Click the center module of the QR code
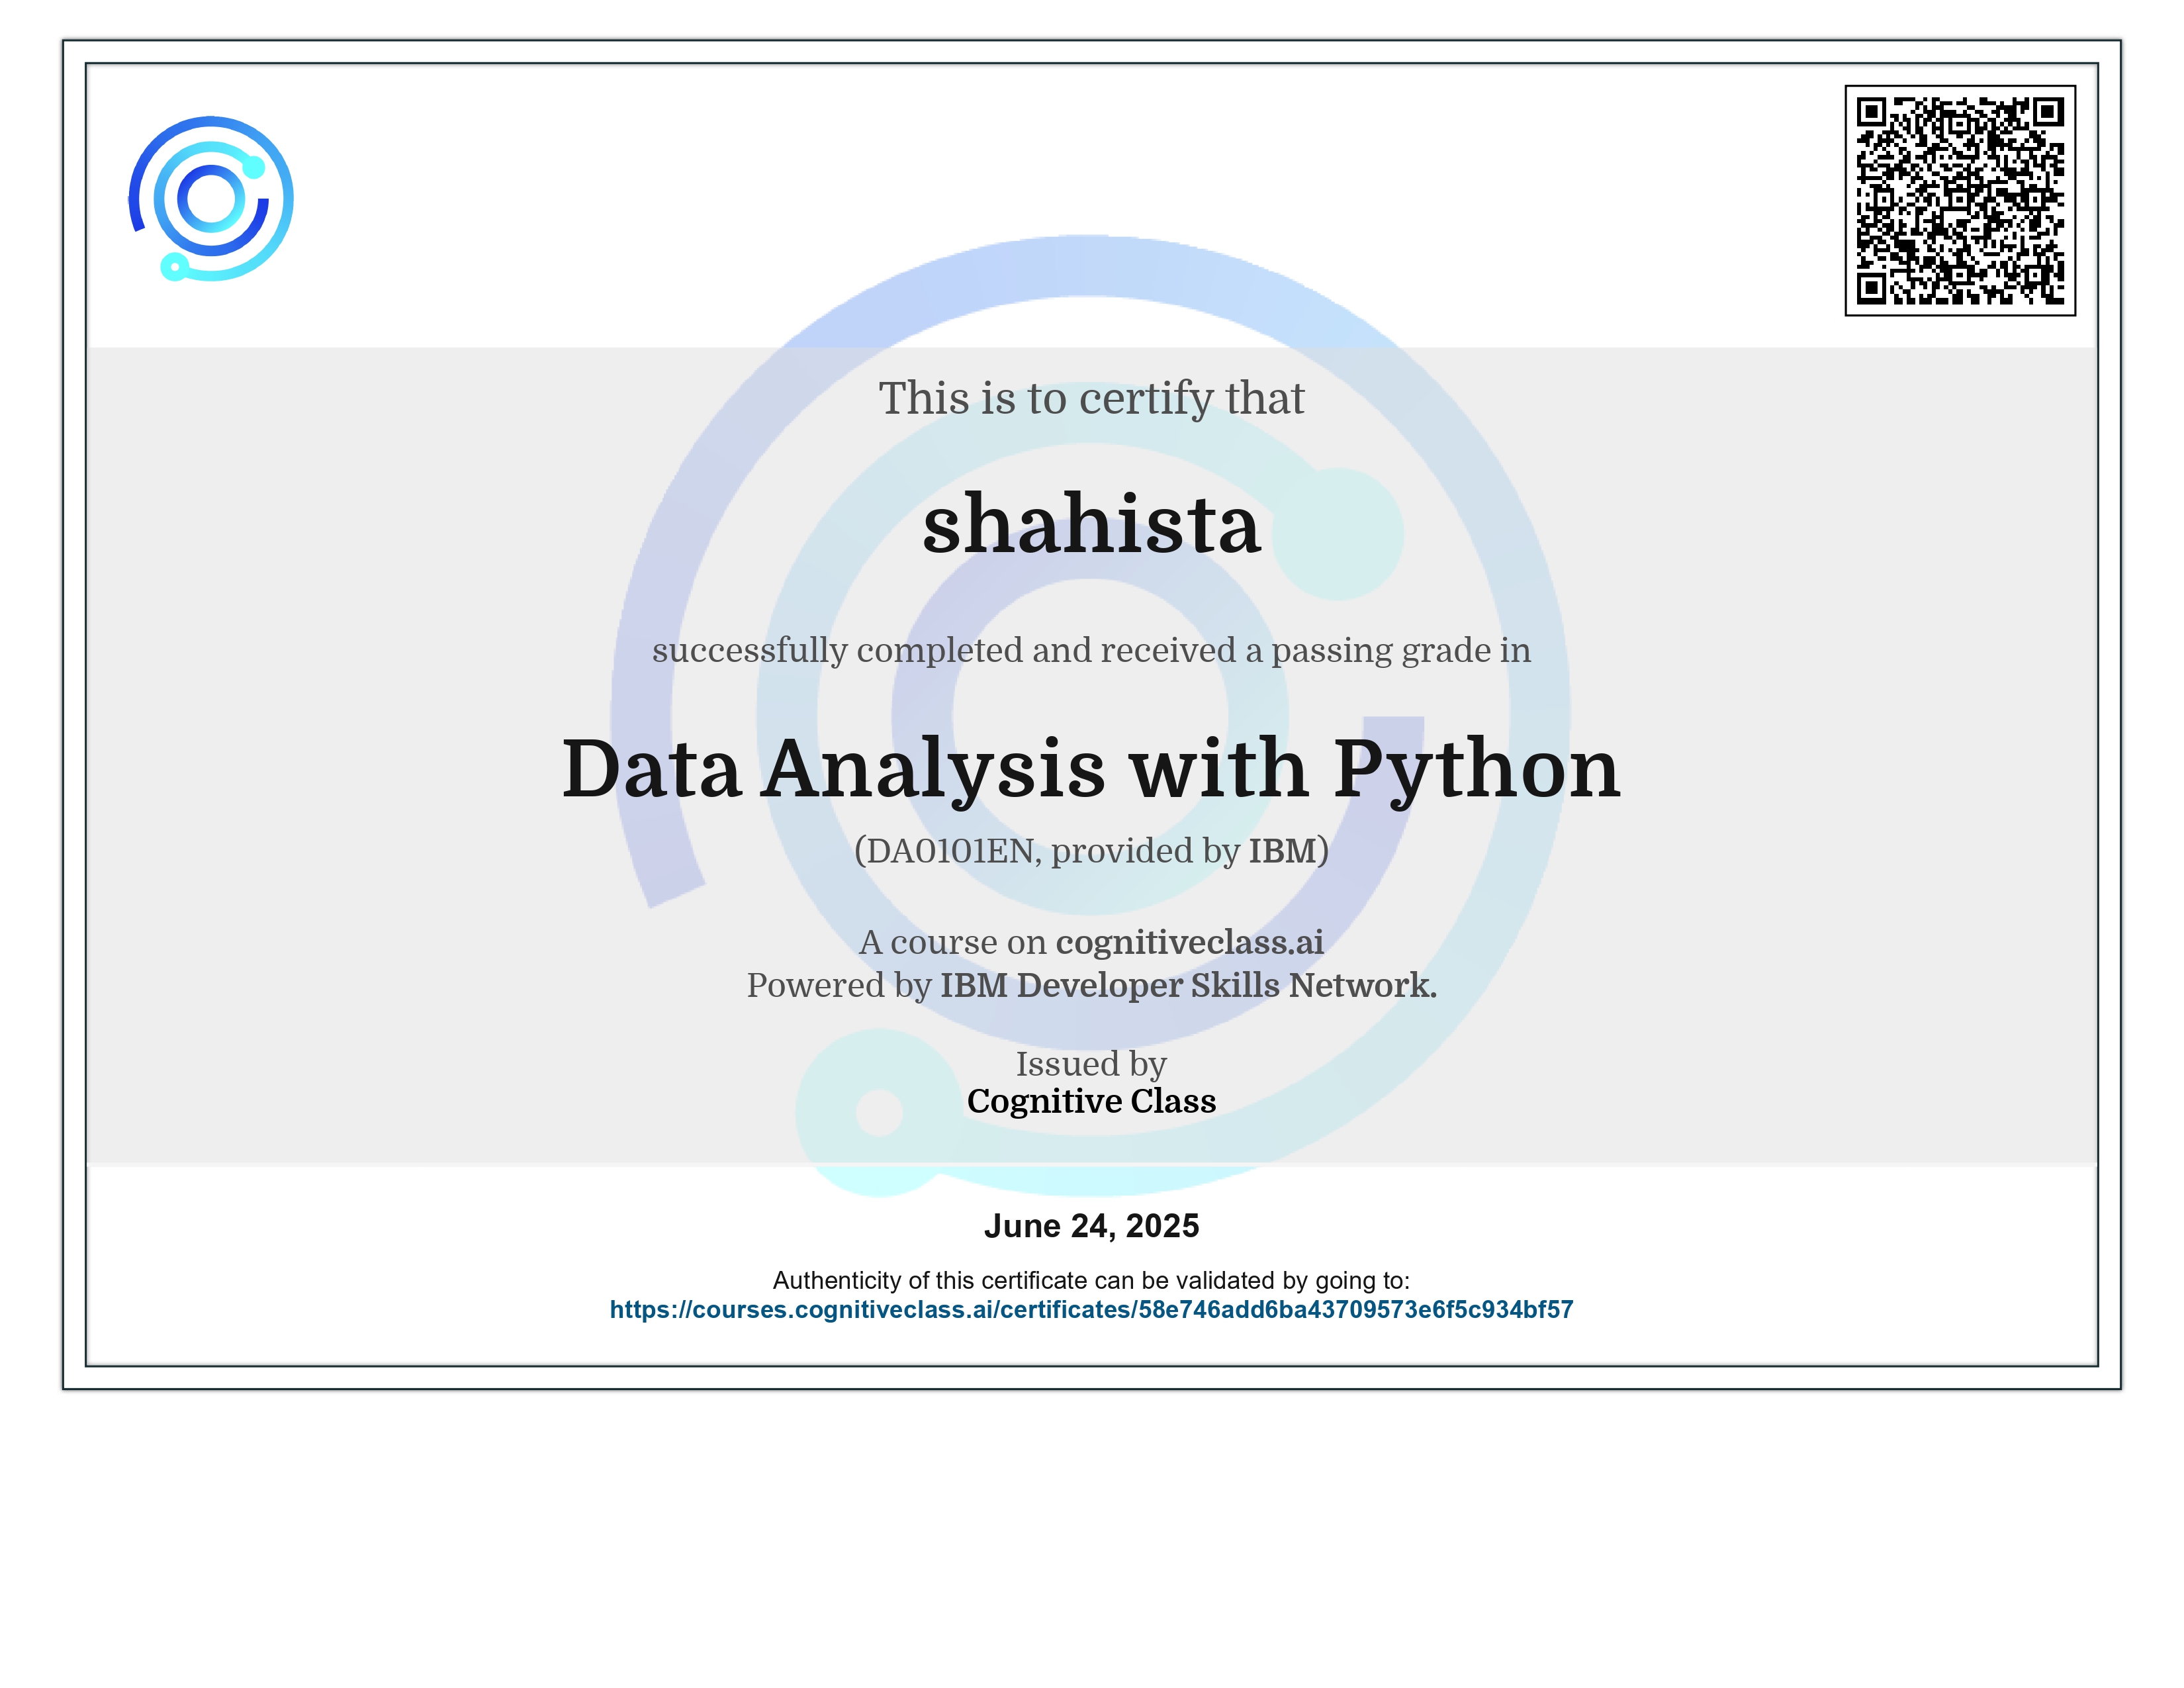Image resolution: width=2184 pixels, height=1688 pixels. pos(1962,202)
